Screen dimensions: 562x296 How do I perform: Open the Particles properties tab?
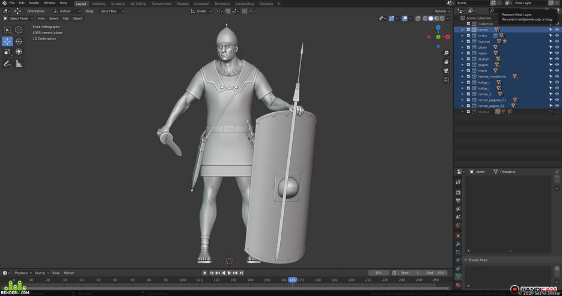458,252
